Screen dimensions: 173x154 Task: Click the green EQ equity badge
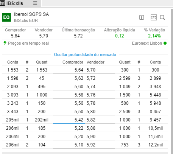tap(6, 17)
